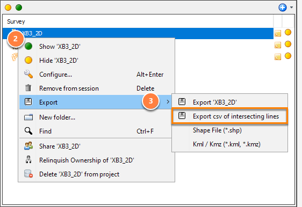Viewport: 302px width, 207px height.
Task: Click the blue plus add icon
Action: pyautogui.click(x=282, y=8)
